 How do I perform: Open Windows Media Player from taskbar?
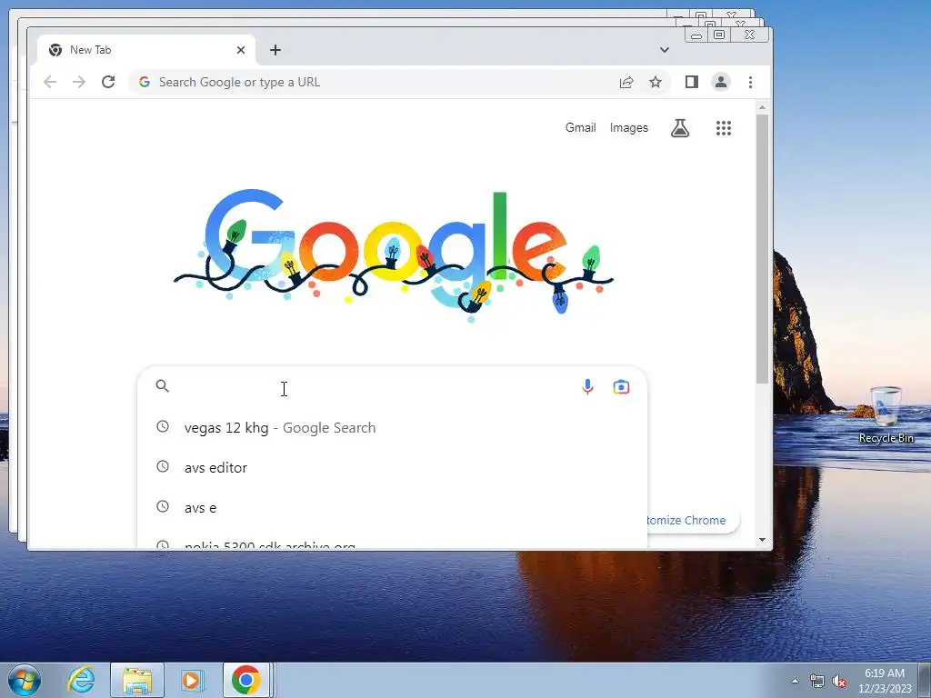point(192,680)
